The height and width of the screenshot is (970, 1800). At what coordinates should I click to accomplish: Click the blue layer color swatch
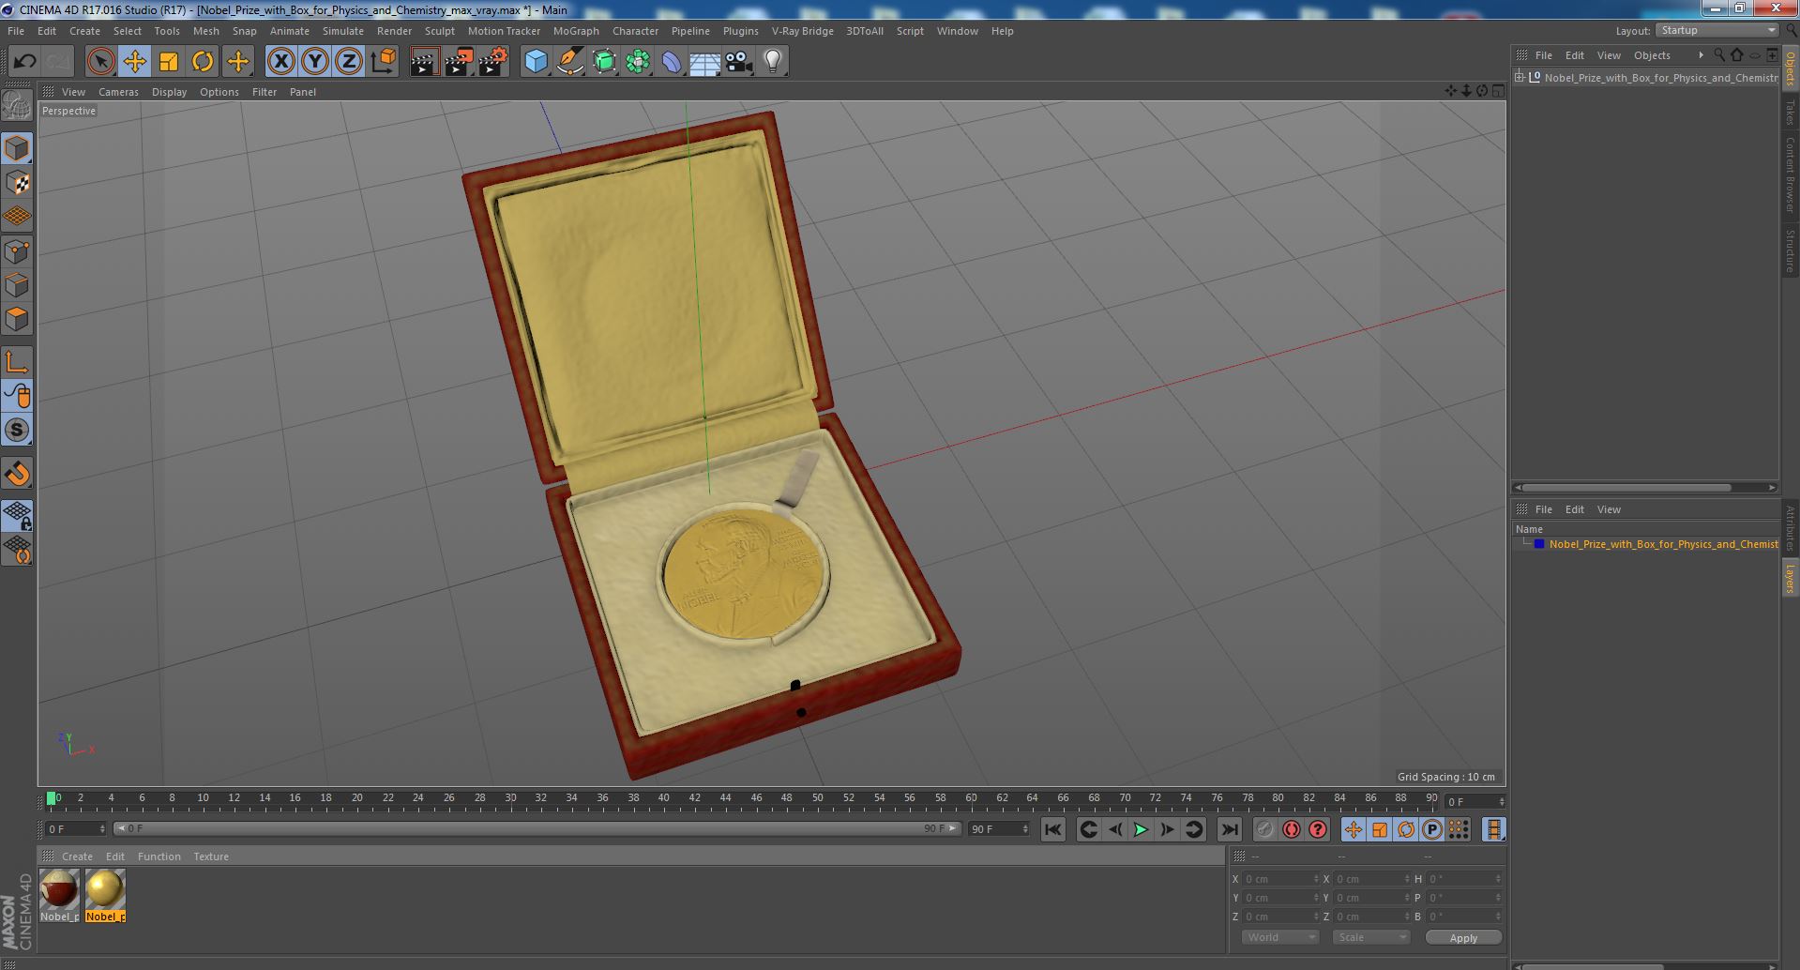tap(1538, 544)
